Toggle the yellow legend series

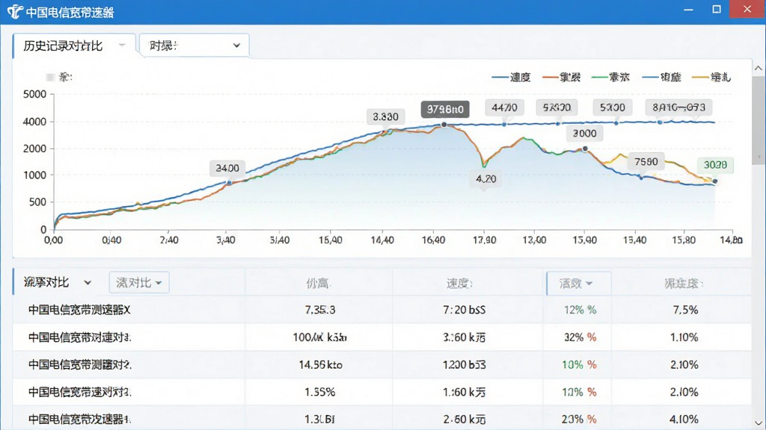click(x=712, y=77)
